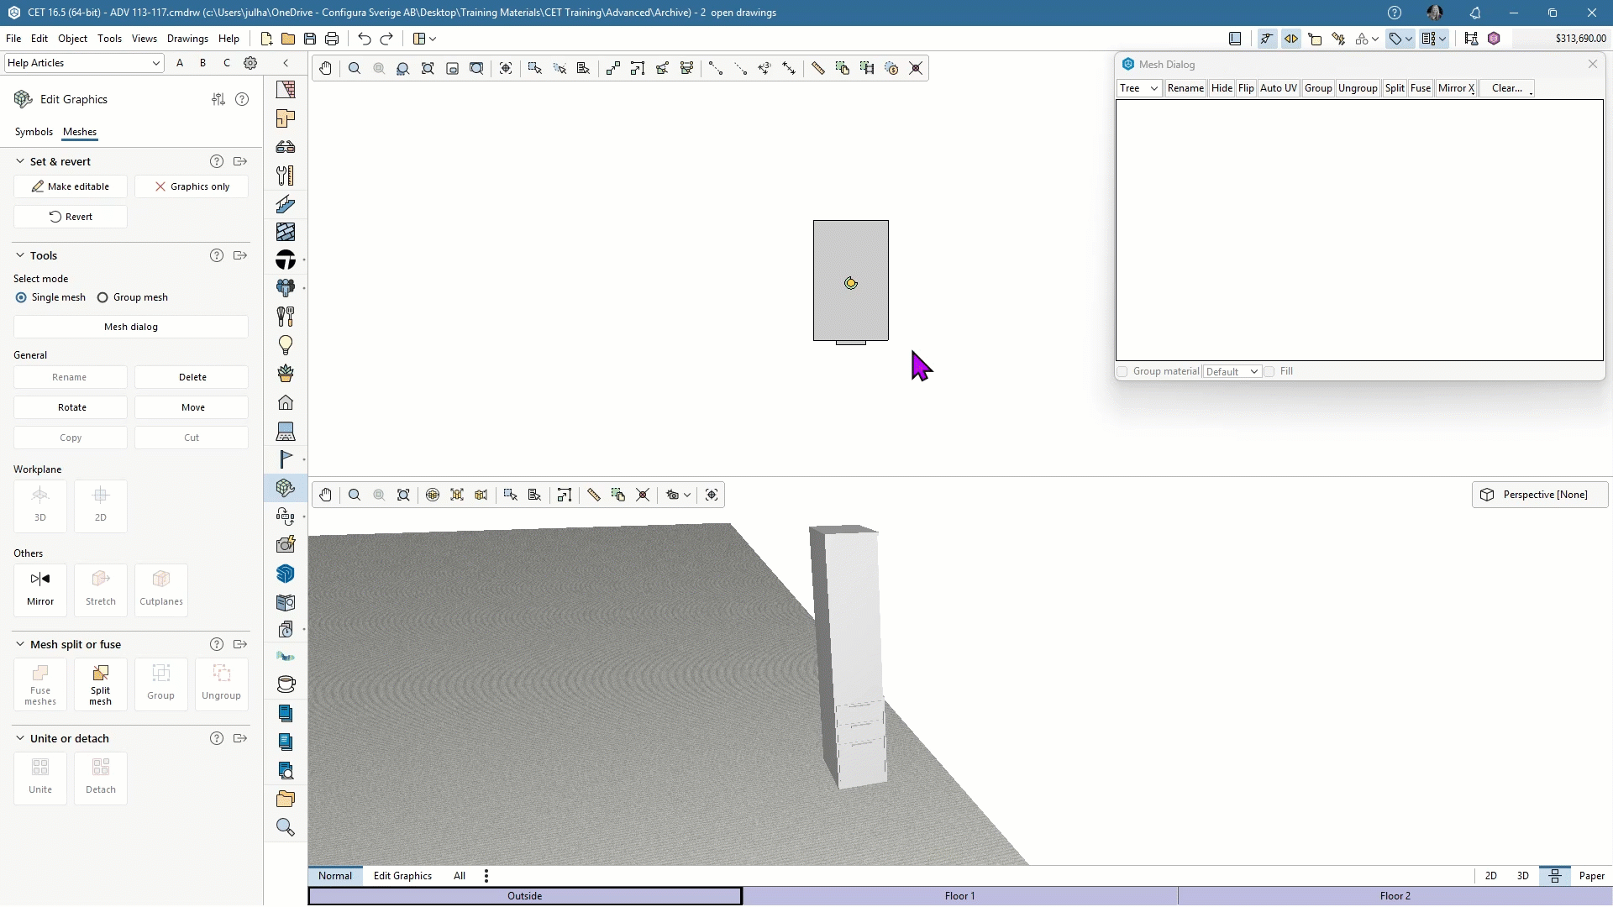
Task: Switch to the Floor 1 drawing tab
Action: coord(959,896)
